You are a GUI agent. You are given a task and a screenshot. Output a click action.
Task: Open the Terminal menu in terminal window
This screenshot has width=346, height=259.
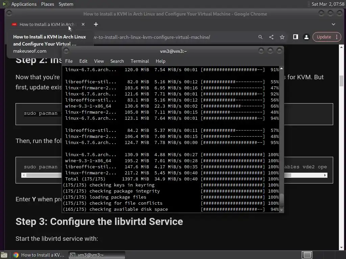coord(140,61)
